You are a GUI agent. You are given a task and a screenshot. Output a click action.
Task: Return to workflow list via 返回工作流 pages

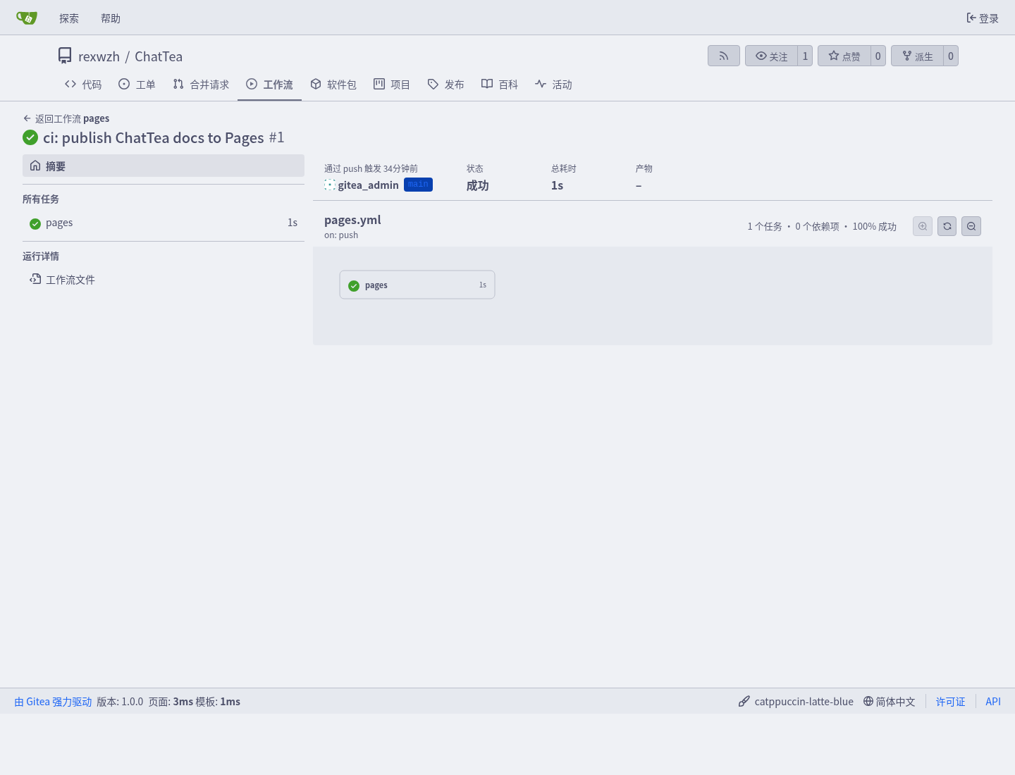66,118
